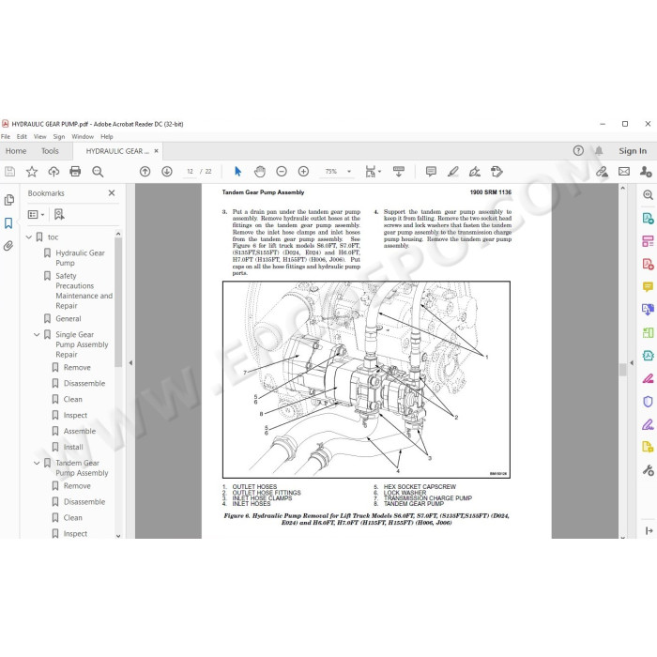
Task: Open the Window menu
Action: [83, 137]
